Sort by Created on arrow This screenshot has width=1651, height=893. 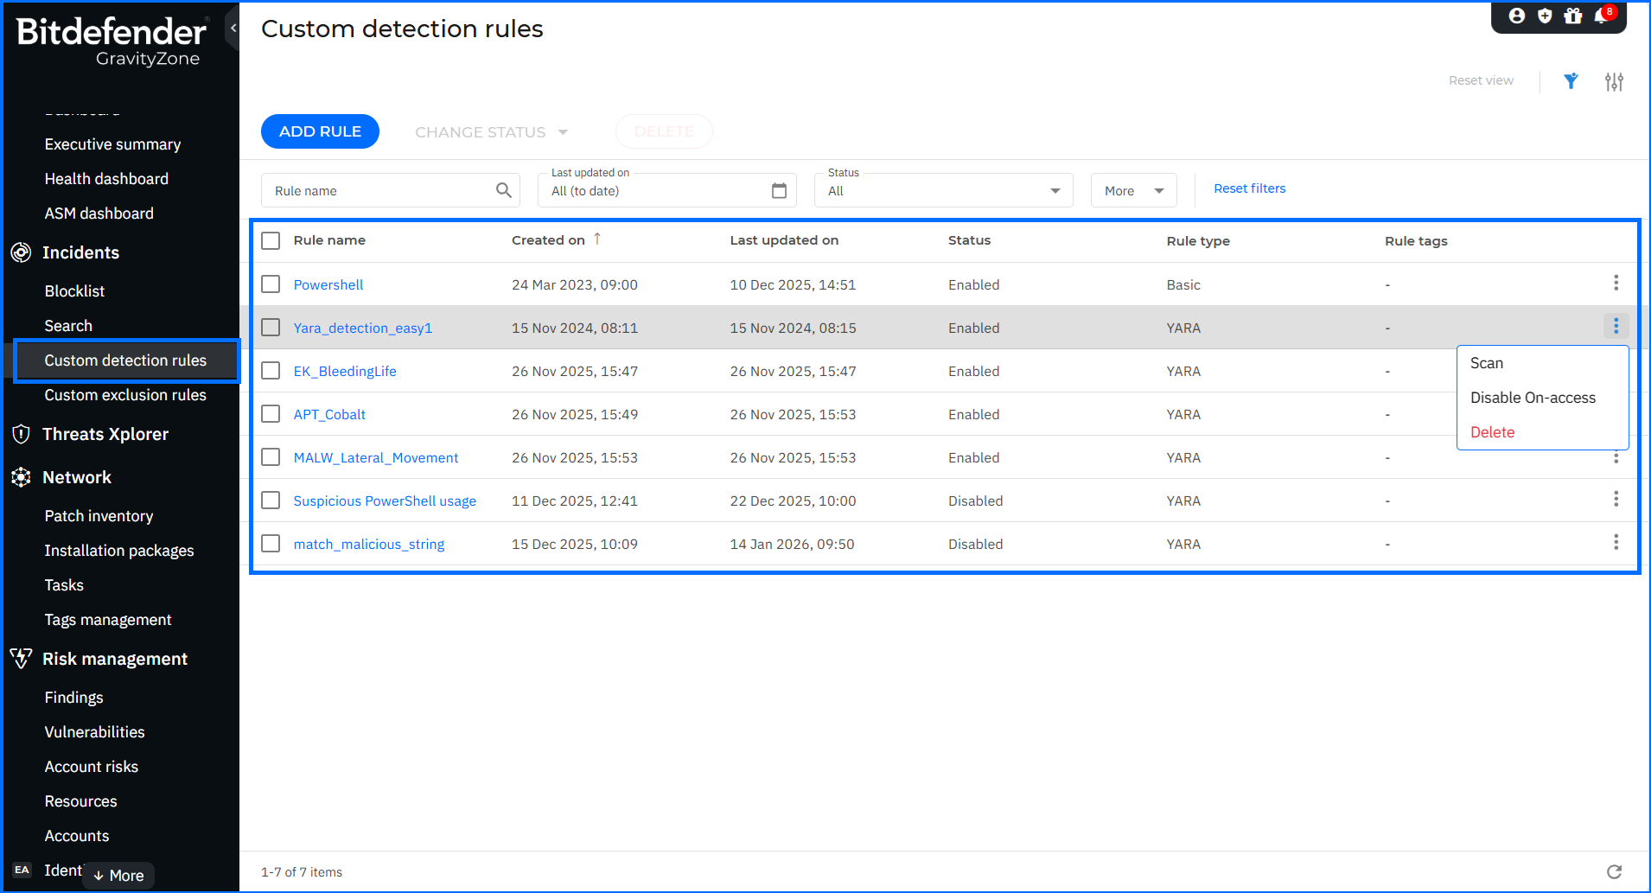coord(596,239)
